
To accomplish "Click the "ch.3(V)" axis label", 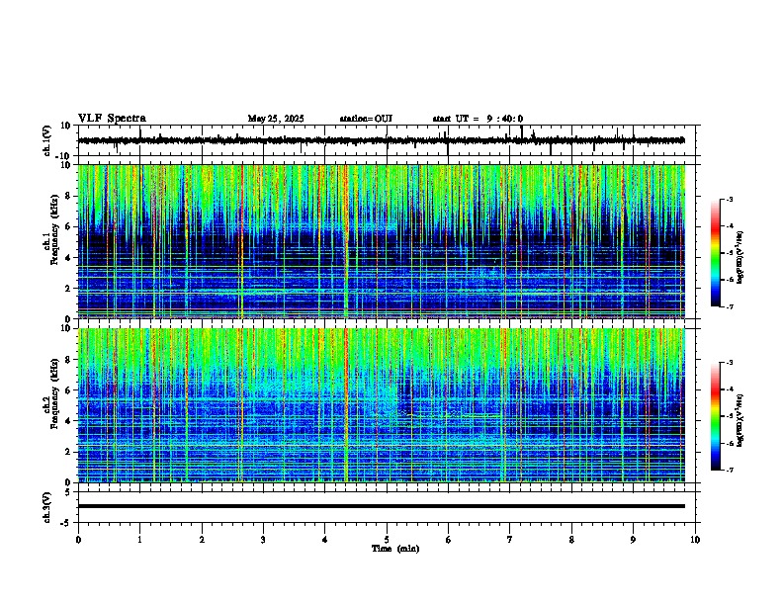I will [x=47, y=507].
